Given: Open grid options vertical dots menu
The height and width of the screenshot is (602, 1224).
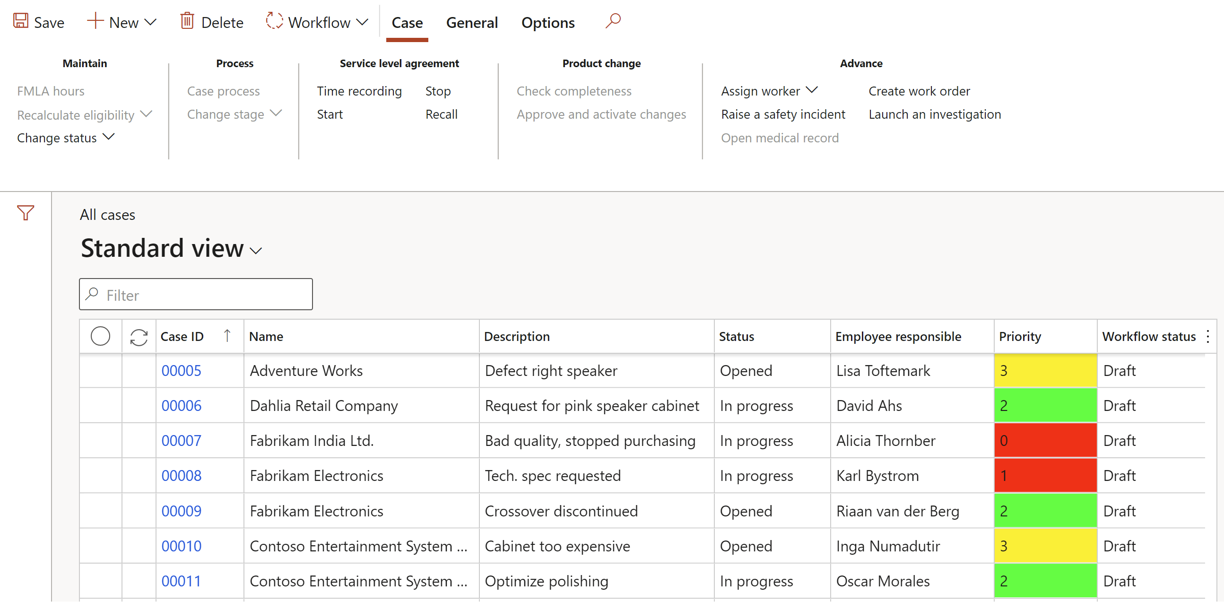Looking at the screenshot, I should 1207,336.
